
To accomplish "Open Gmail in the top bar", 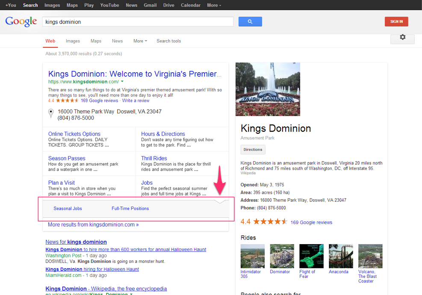I will pyautogui.click(x=150, y=5).
